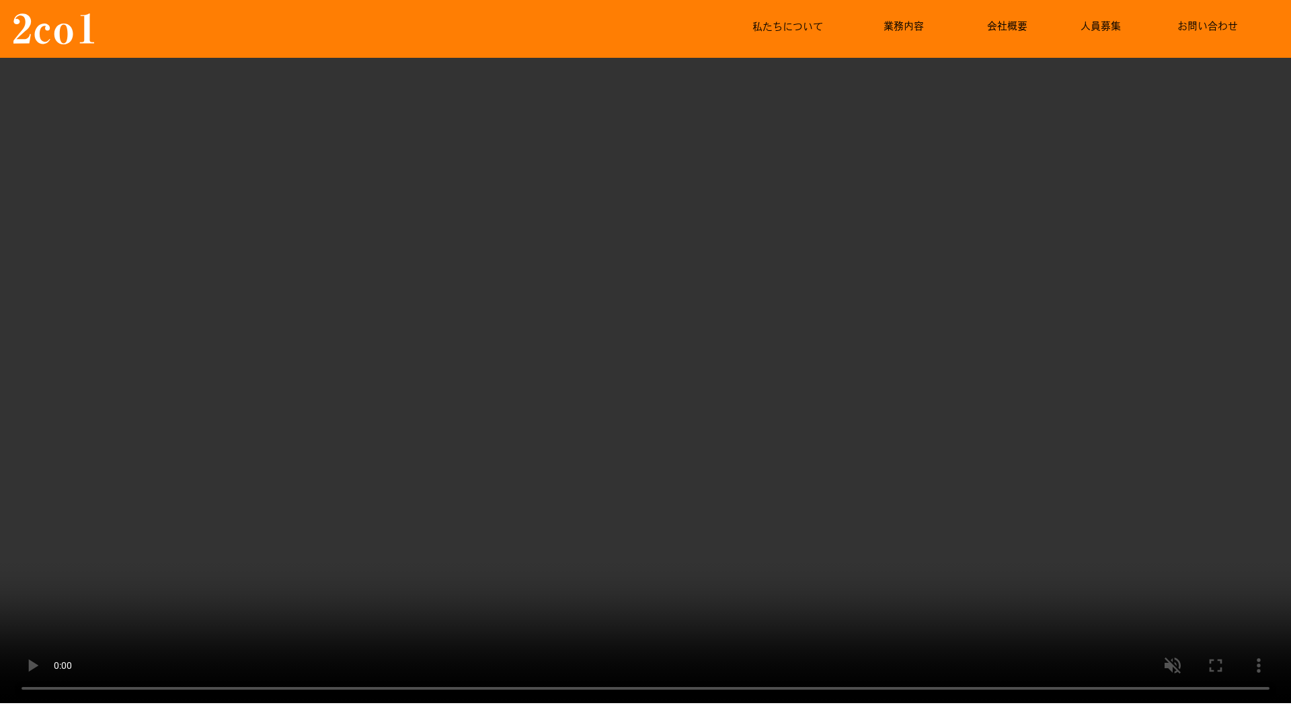Screen dimensions: 1291x726
Task: Open the 会社概要 navigation link
Action: point(1007,26)
